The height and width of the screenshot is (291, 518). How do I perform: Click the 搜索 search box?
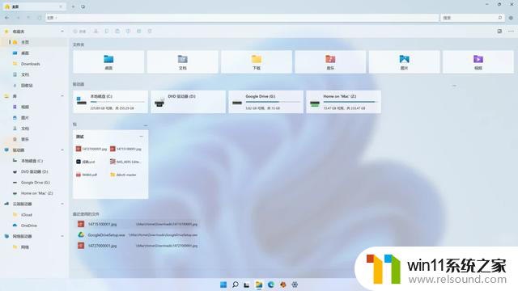point(473,18)
